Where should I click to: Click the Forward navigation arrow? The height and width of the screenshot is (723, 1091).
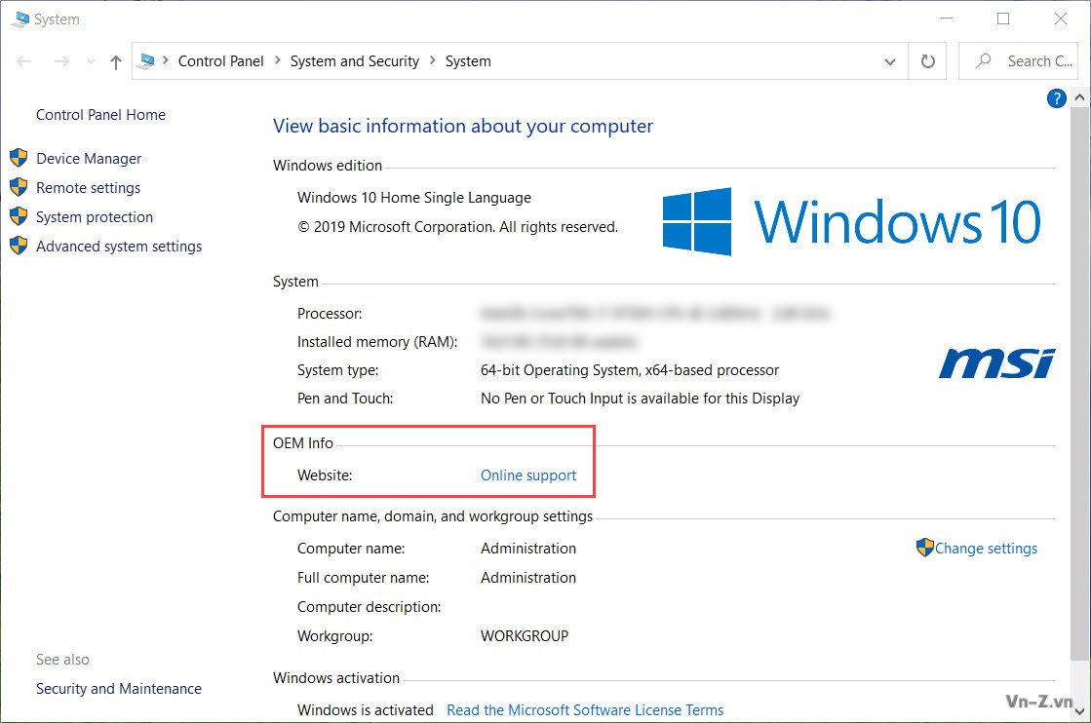click(x=61, y=61)
